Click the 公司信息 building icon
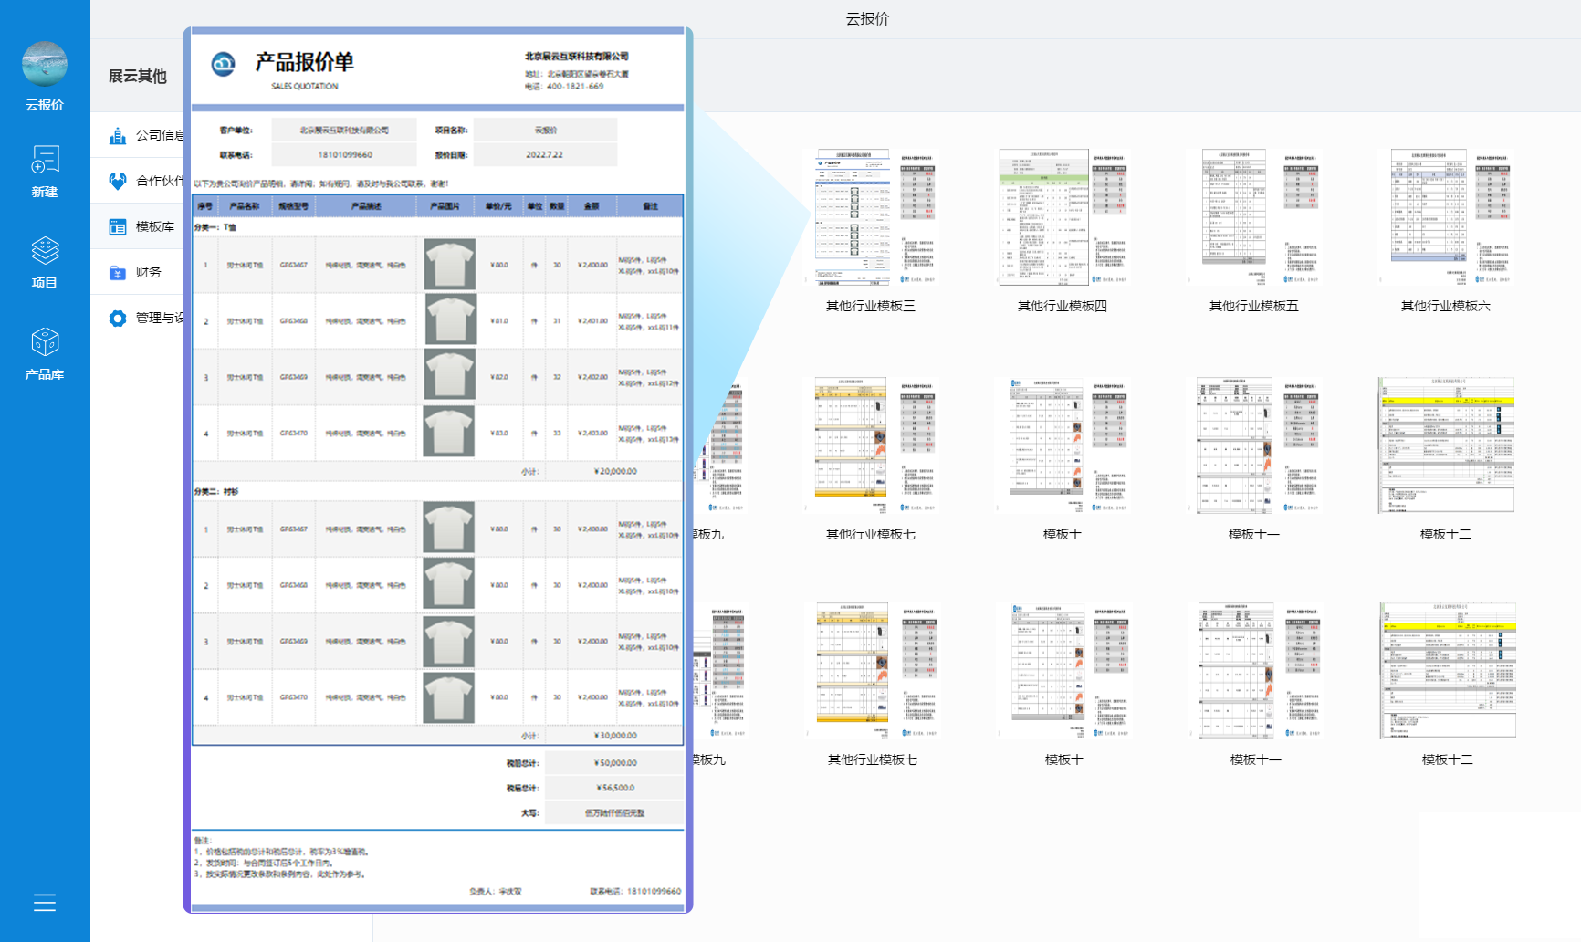Image resolution: width=1581 pixels, height=942 pixels. point(118,135)
